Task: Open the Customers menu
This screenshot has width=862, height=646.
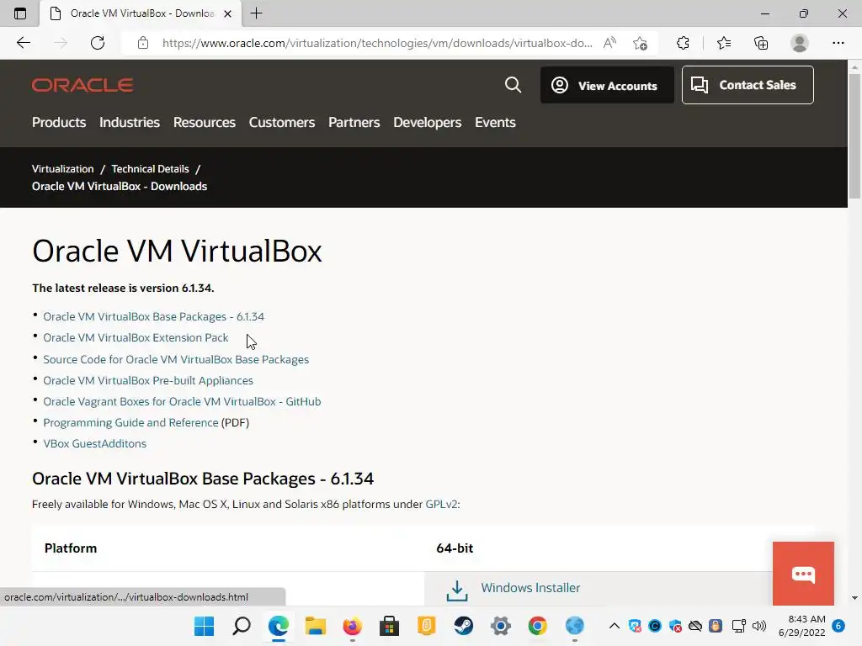Action: click(x=282, y=123)
